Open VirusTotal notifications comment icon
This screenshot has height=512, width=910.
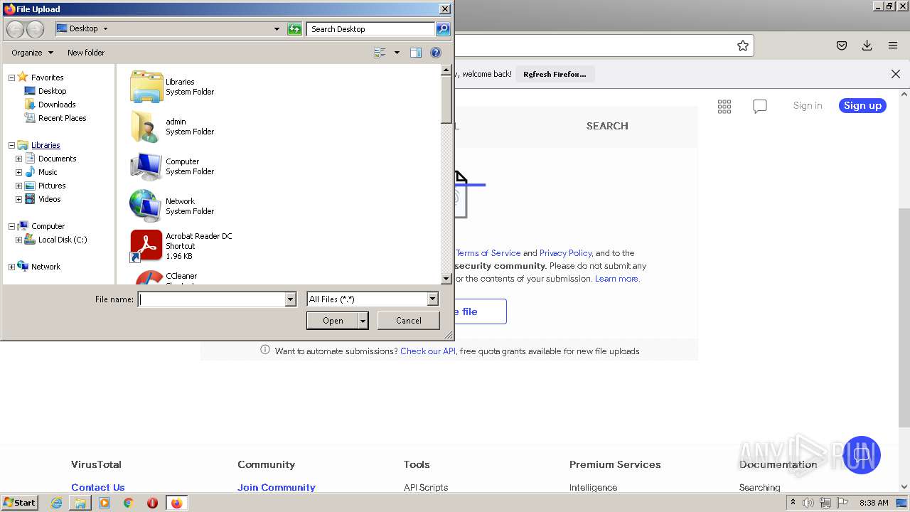760,106
